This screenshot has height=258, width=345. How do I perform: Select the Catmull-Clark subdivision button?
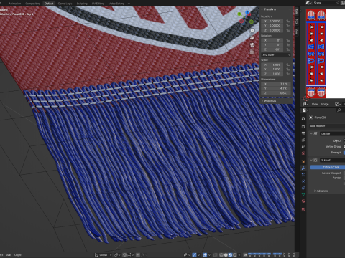[x=328, y=167]
